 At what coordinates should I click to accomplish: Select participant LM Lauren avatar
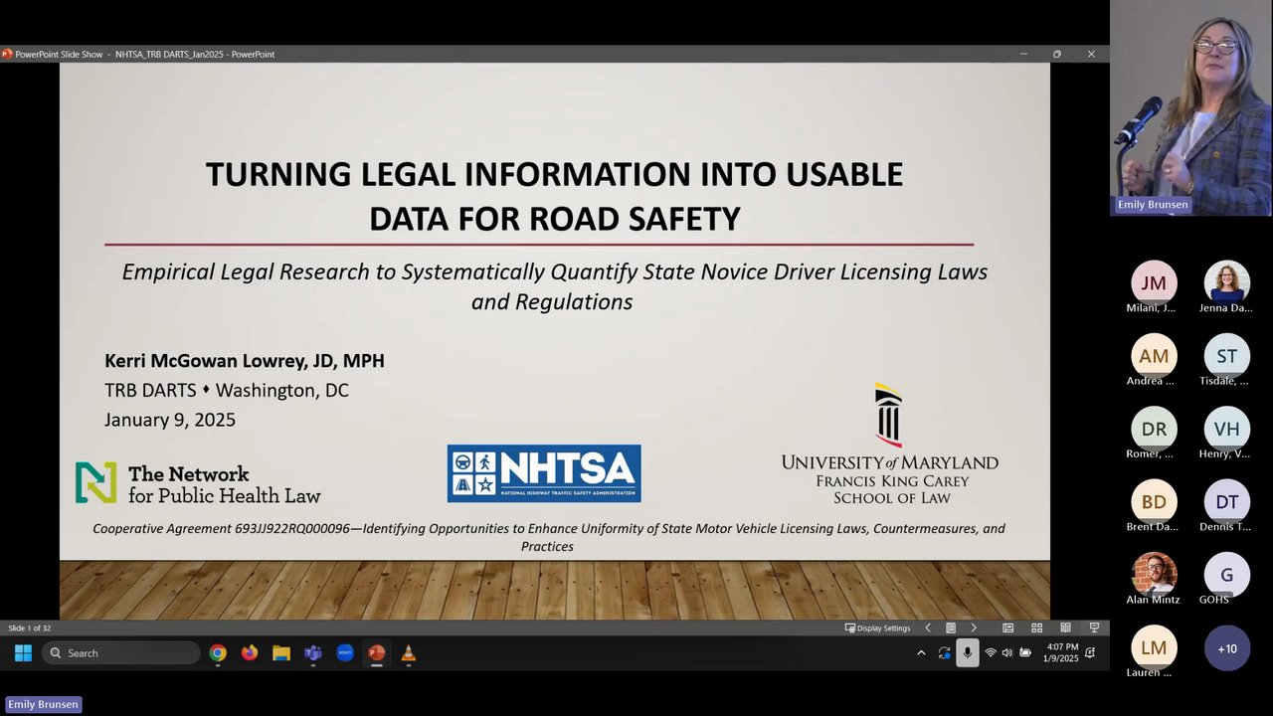pyautogui.click(x=1154, y=648)
